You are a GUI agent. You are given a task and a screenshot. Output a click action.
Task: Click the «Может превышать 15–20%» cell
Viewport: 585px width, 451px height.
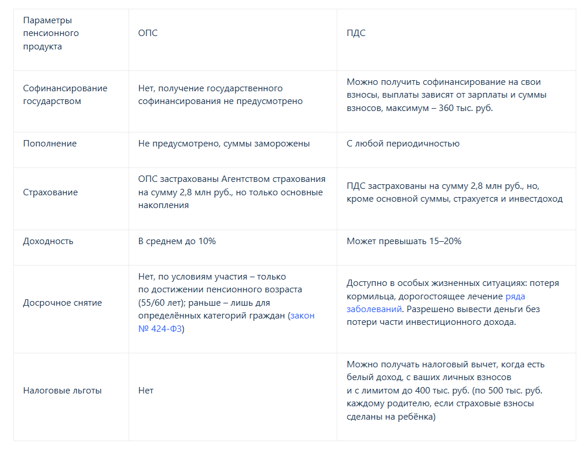404,241
